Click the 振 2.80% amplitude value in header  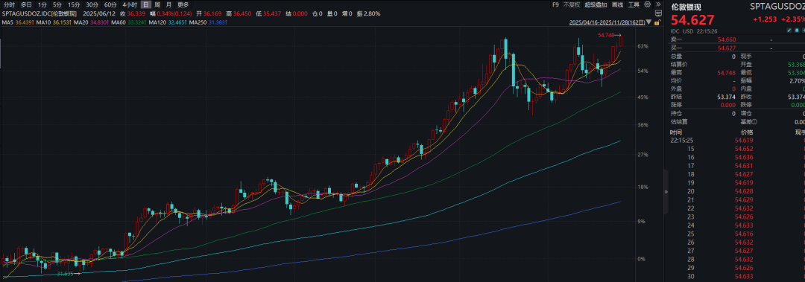click(x=368, y=14)
